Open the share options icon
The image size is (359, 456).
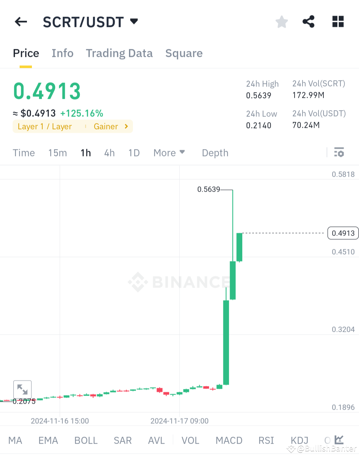click(308, 22)
